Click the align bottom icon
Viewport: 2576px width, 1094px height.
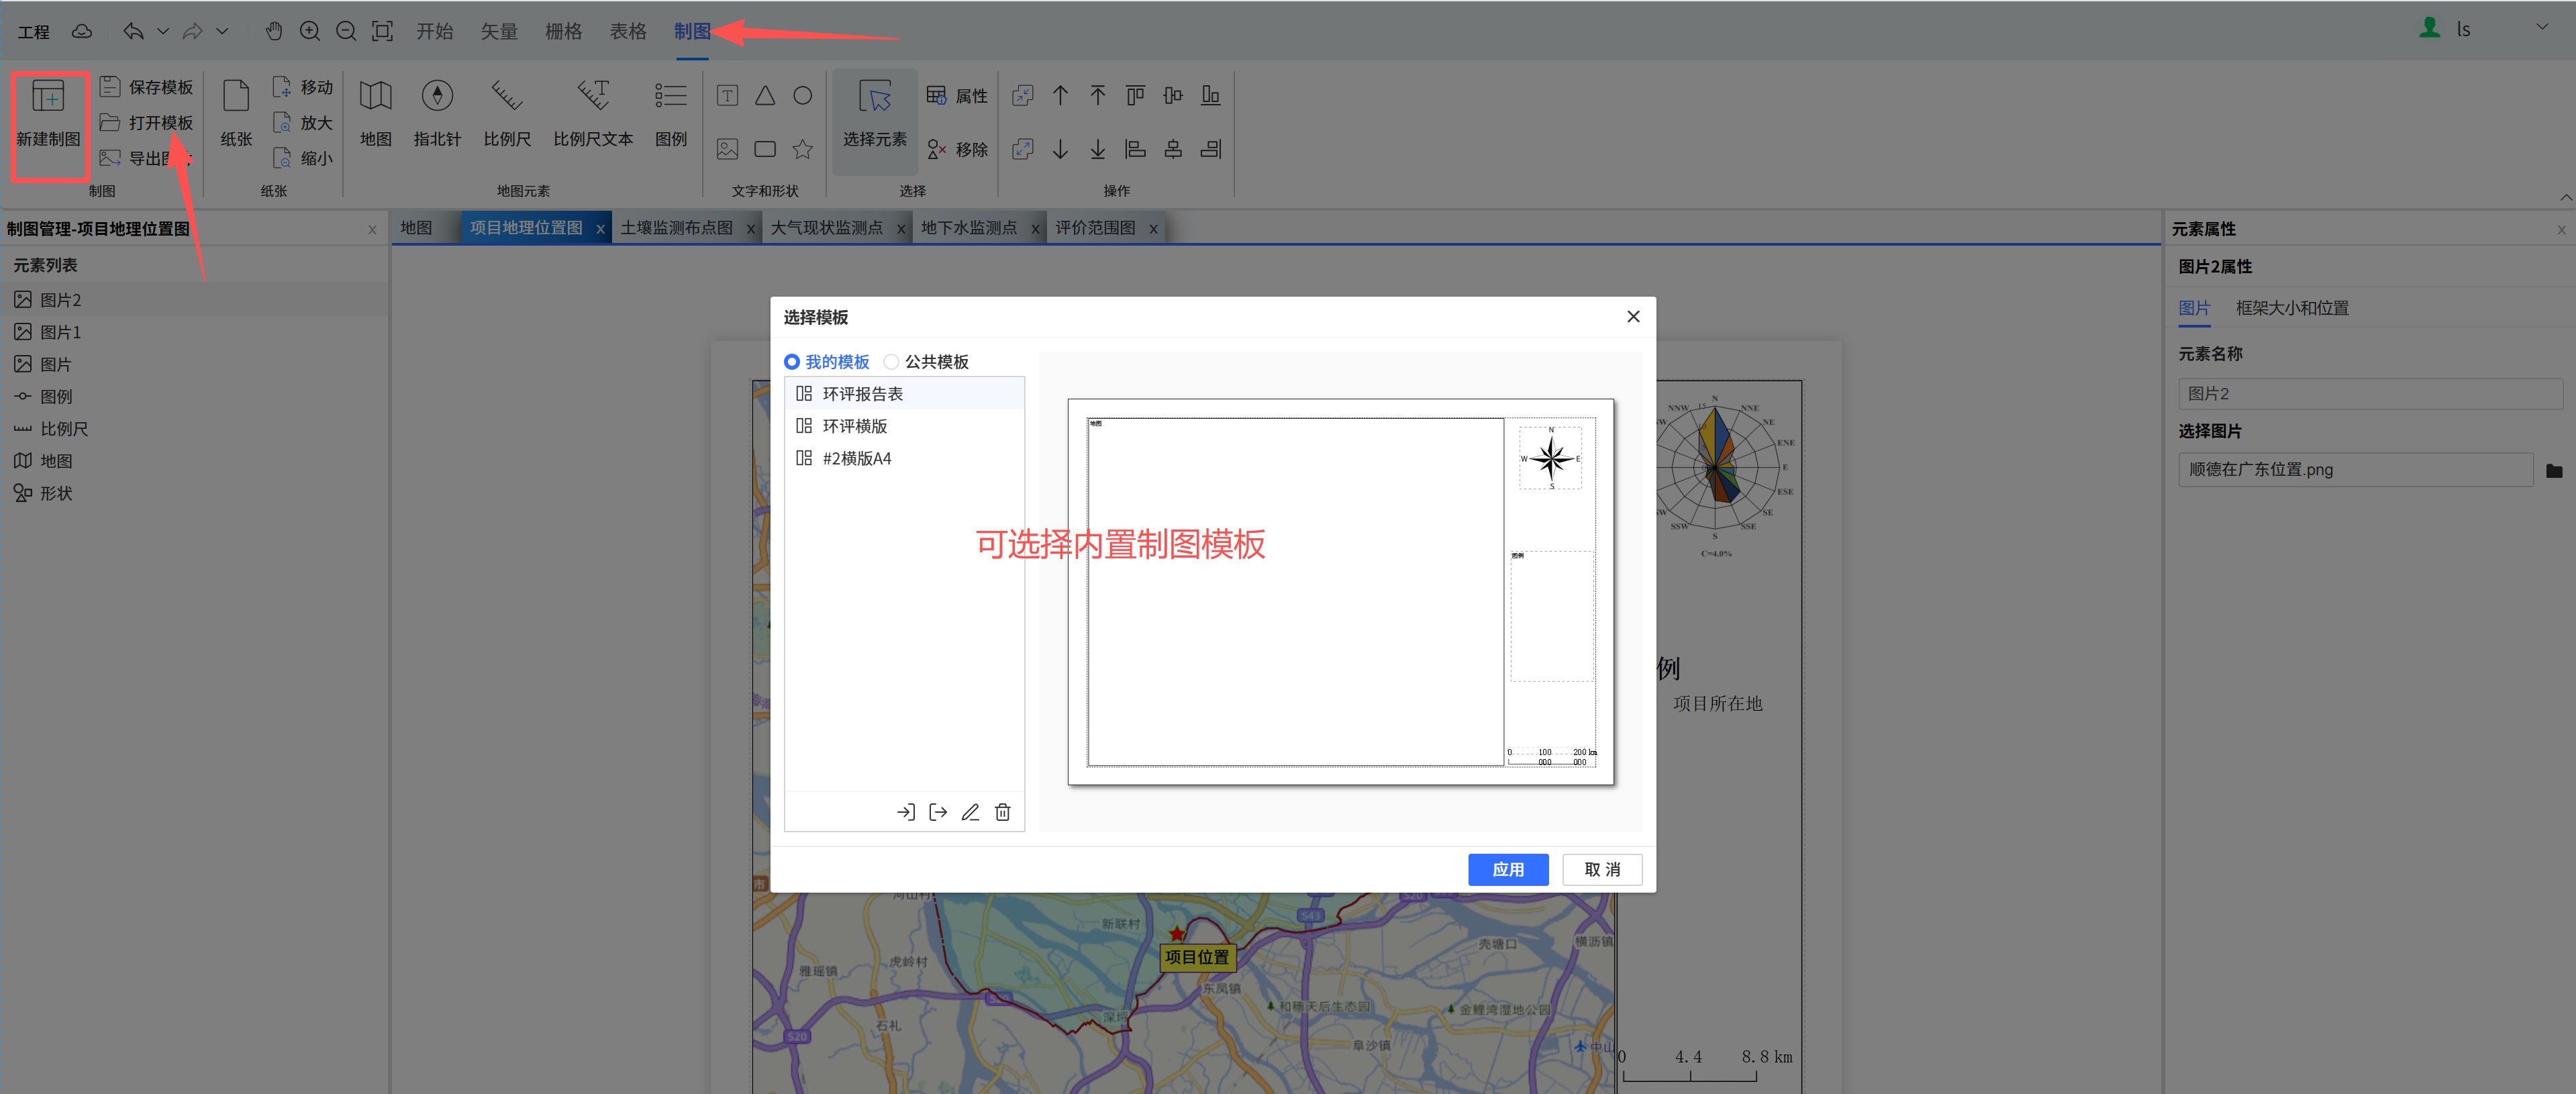coord(1211,95)
